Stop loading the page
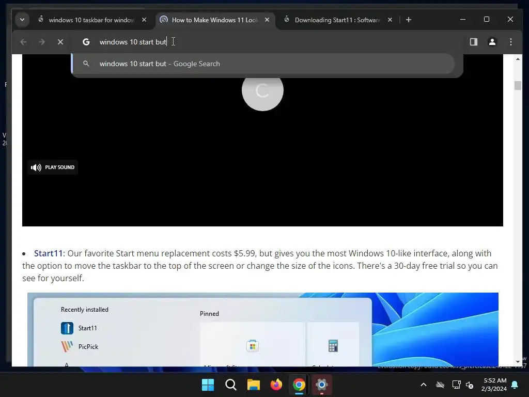 (60, 42)
